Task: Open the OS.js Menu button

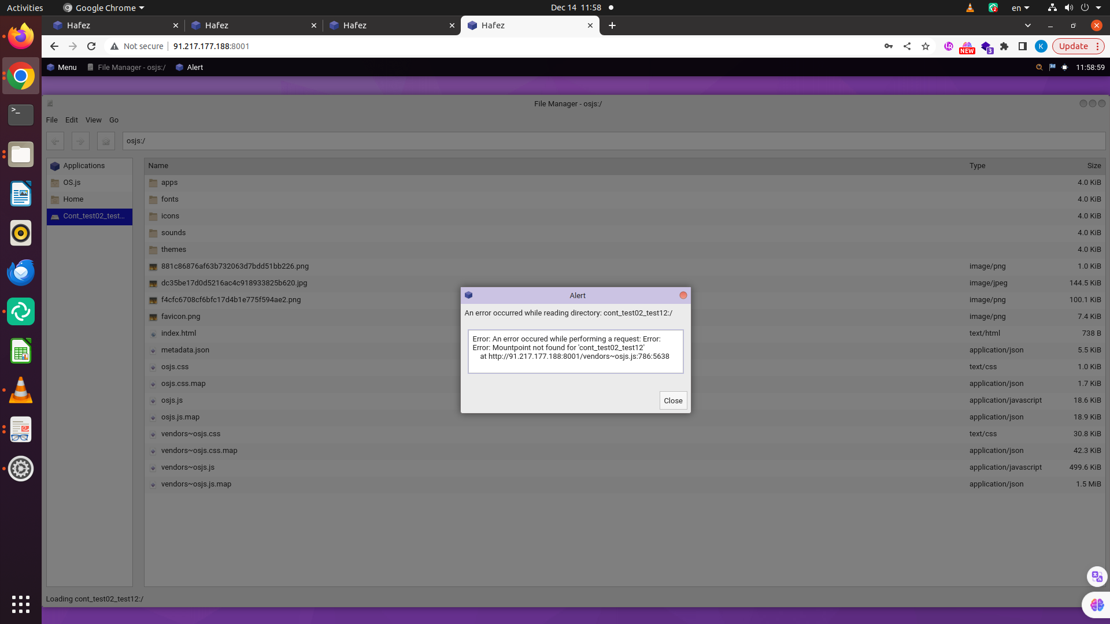Action: 62,68
